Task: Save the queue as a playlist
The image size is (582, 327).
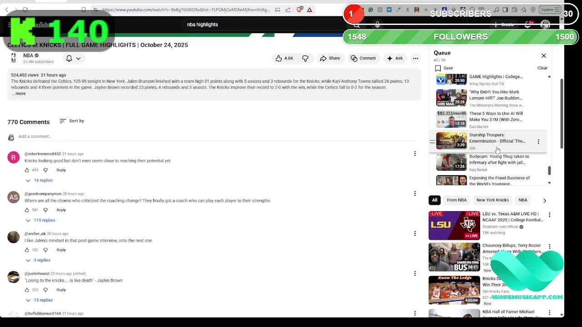Action: (444, 68)
